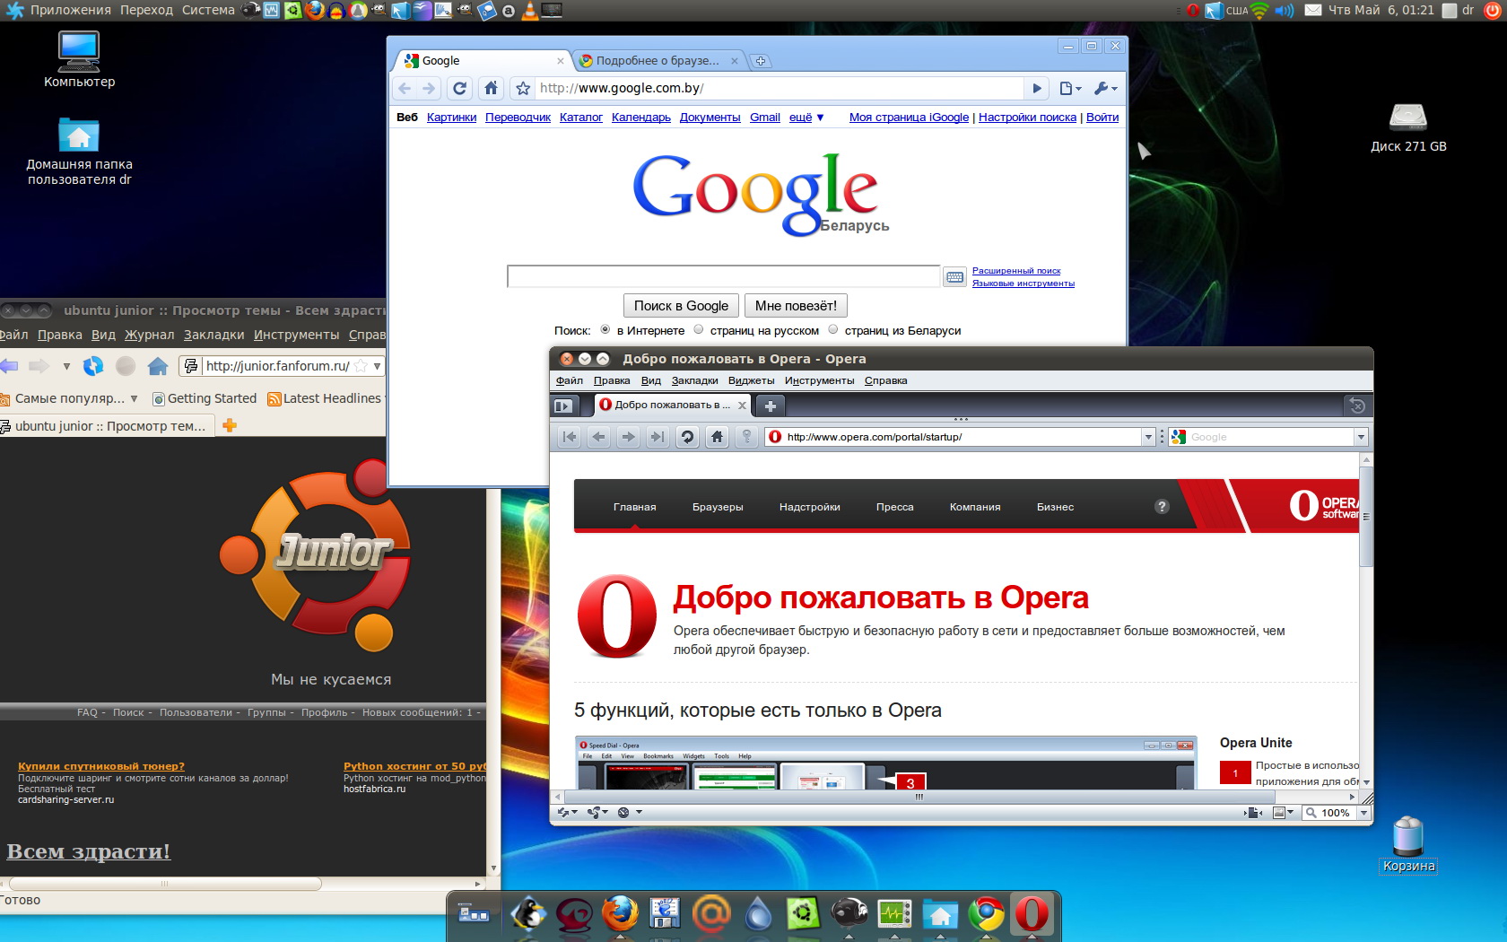Click Opera's fast forward button
This screenshot has width=1507, height=942.
click(x=658, y=437)
